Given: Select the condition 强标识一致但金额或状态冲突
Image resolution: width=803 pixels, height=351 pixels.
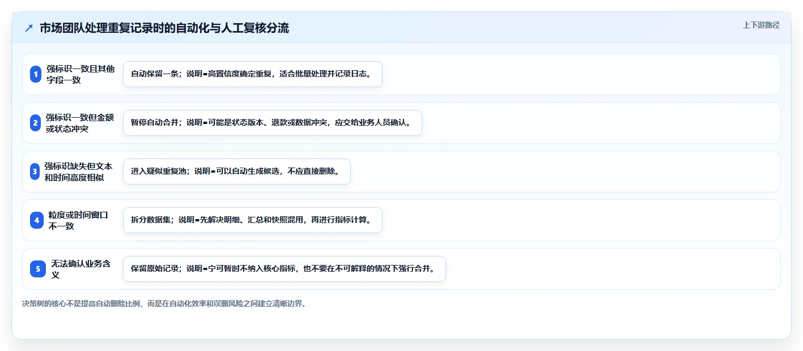Looking at the screenshot, I should click(x=80, y=123).
